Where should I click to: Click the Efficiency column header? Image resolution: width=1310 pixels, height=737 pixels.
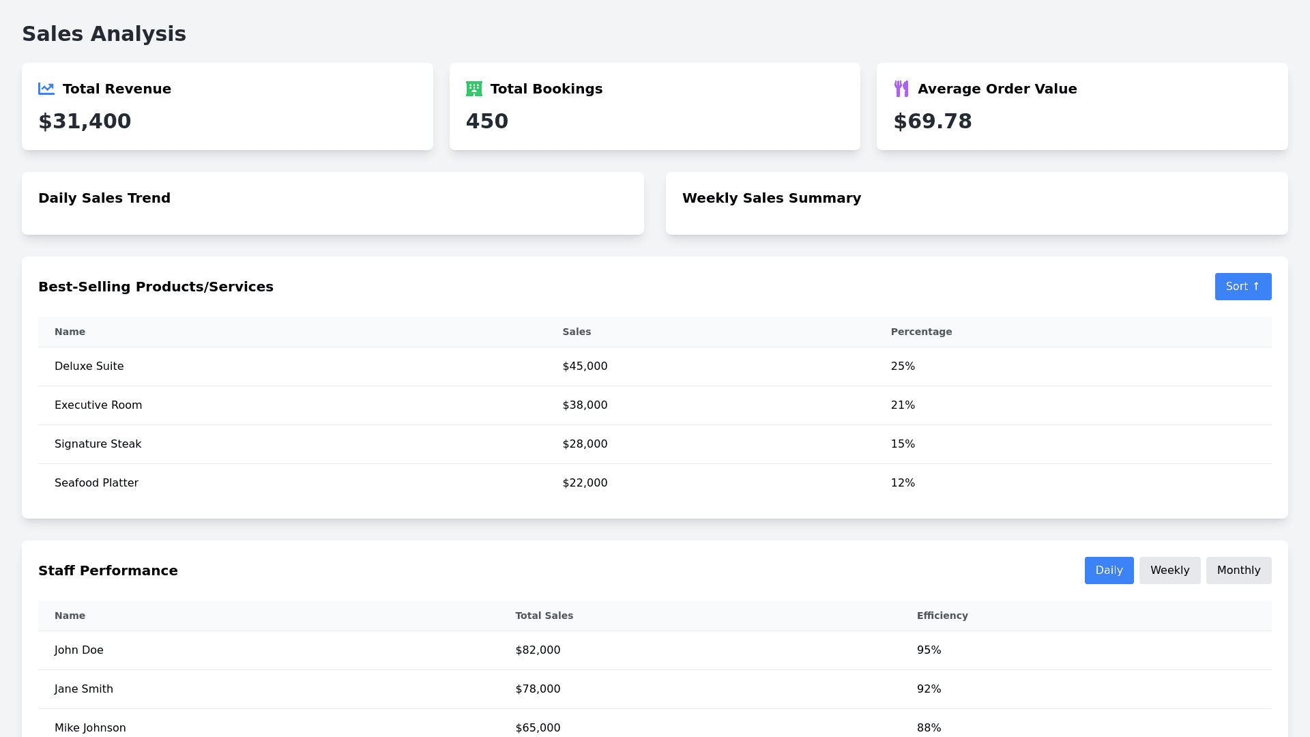click(942, 616)
